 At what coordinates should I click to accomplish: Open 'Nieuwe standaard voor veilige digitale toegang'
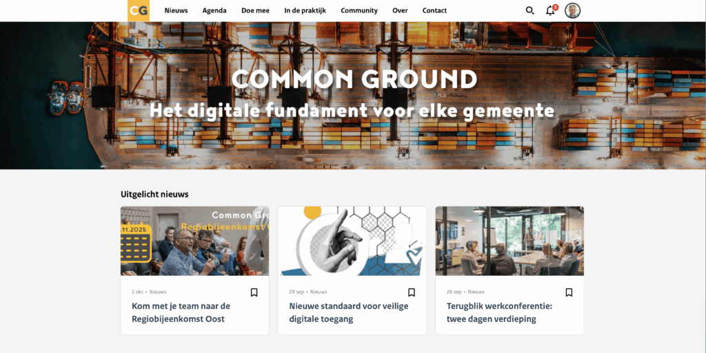click(348, 312)
